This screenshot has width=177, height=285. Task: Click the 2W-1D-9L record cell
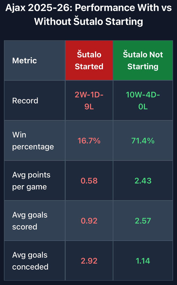click(89, 100)
